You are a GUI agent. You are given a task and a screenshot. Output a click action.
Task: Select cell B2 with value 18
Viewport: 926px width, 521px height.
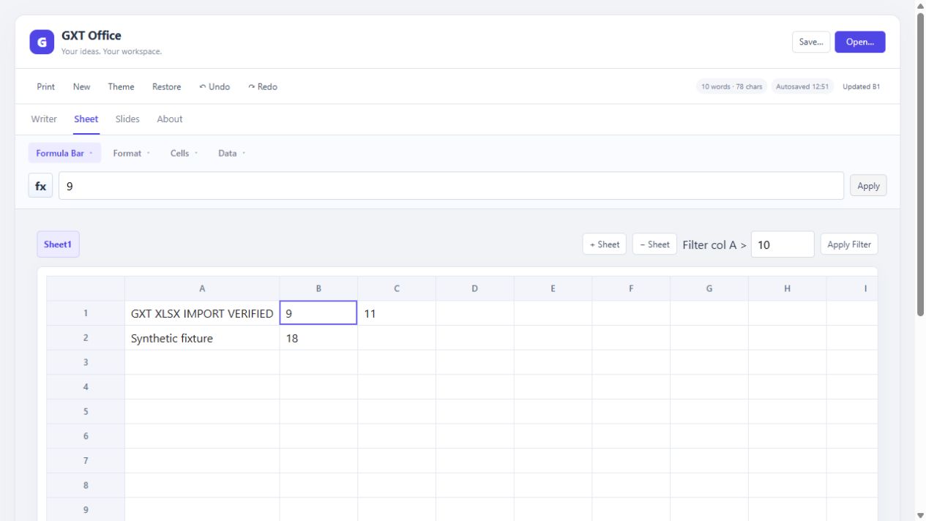pyautogui.click(x=318, y=338)
